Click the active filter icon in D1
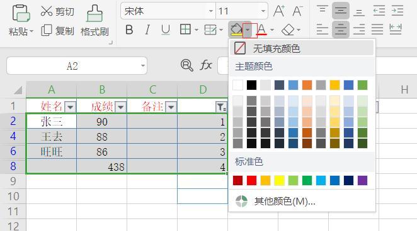Image resolution: width=417 pixels, height=231 pixels. 221,107
